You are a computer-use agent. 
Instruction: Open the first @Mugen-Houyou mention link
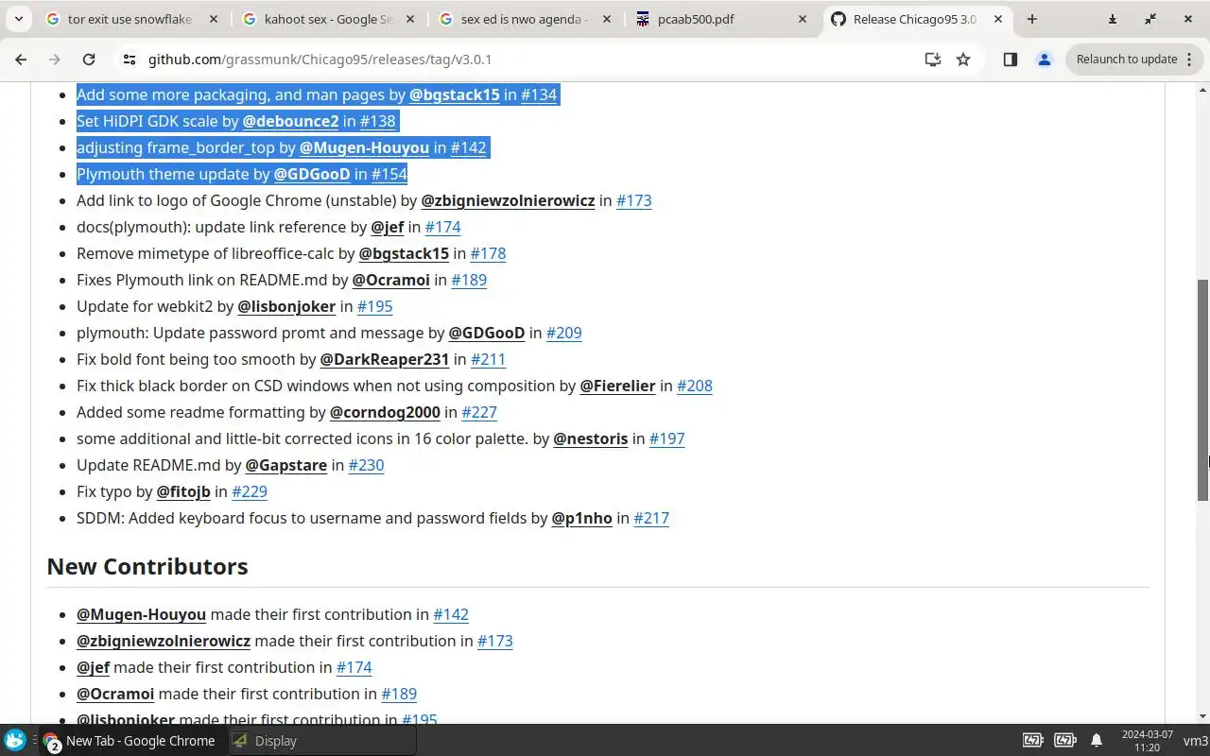(x=364, y=147)
